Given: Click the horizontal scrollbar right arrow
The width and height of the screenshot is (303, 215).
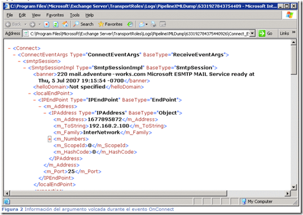Looking at the screenshot, I should [288, 194].
